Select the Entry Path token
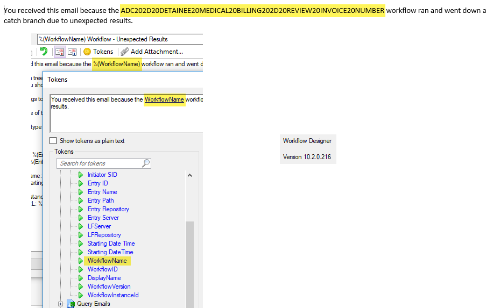The image size is (493, 308). click(x=101, y=200)
